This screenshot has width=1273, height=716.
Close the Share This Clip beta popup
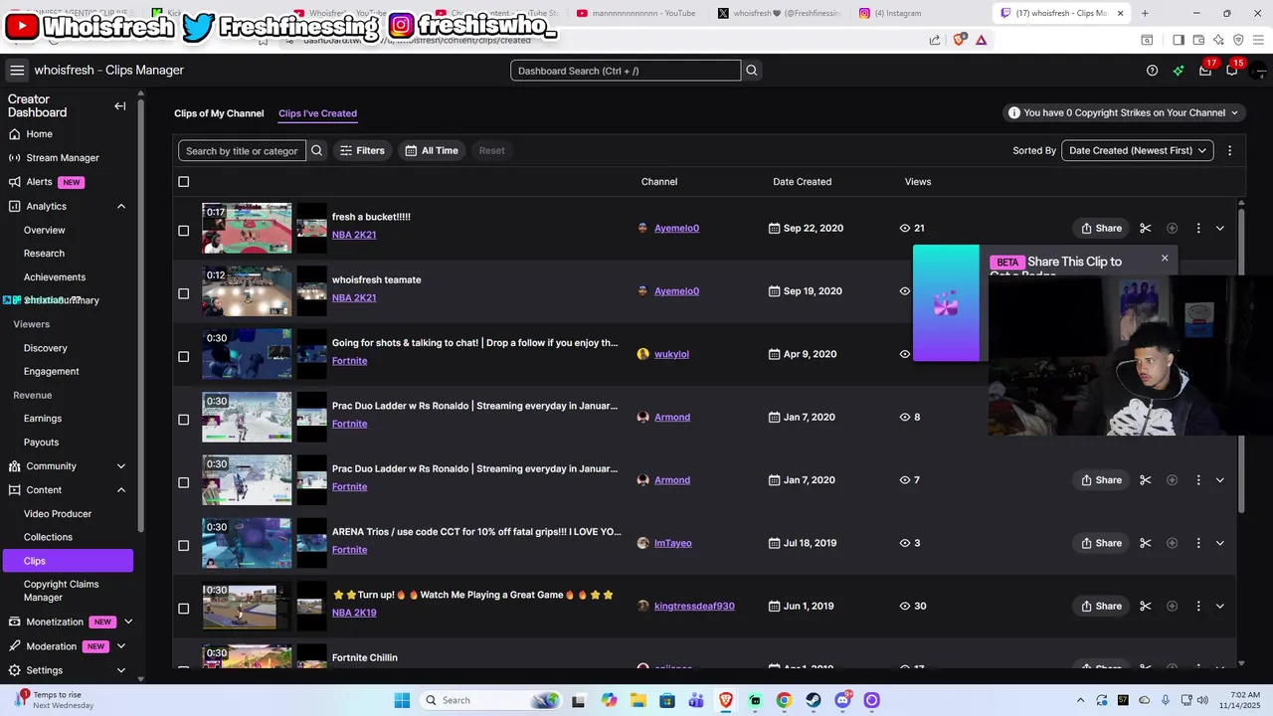click(x=1165, y=259)
